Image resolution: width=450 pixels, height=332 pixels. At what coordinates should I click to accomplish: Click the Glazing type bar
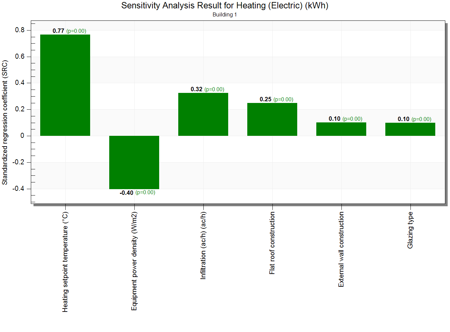410,129
